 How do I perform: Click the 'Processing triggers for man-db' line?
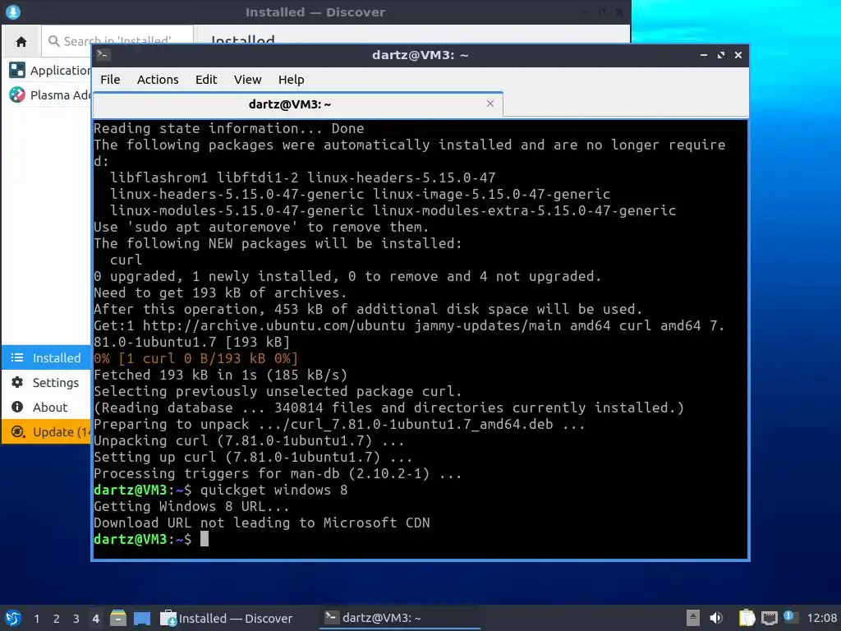[278, 473]
